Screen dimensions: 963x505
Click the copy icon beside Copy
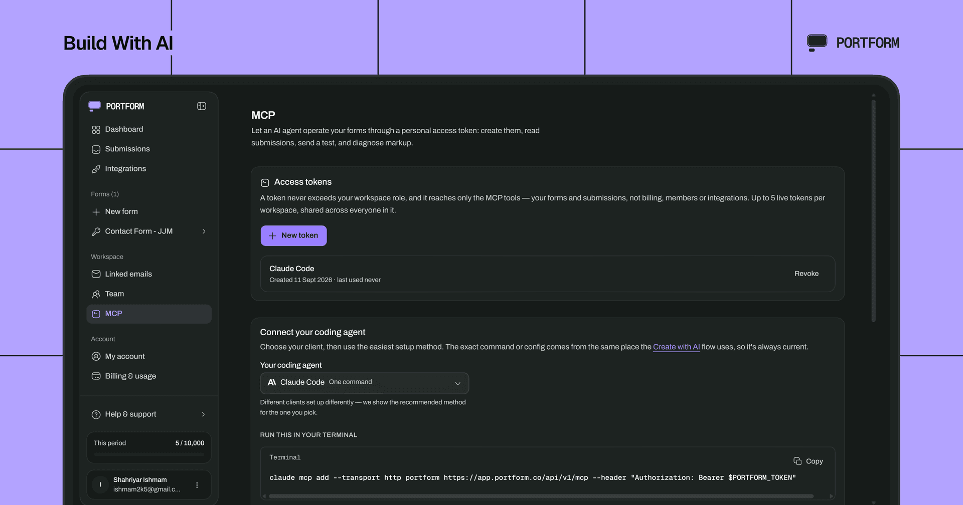(797, 461)
